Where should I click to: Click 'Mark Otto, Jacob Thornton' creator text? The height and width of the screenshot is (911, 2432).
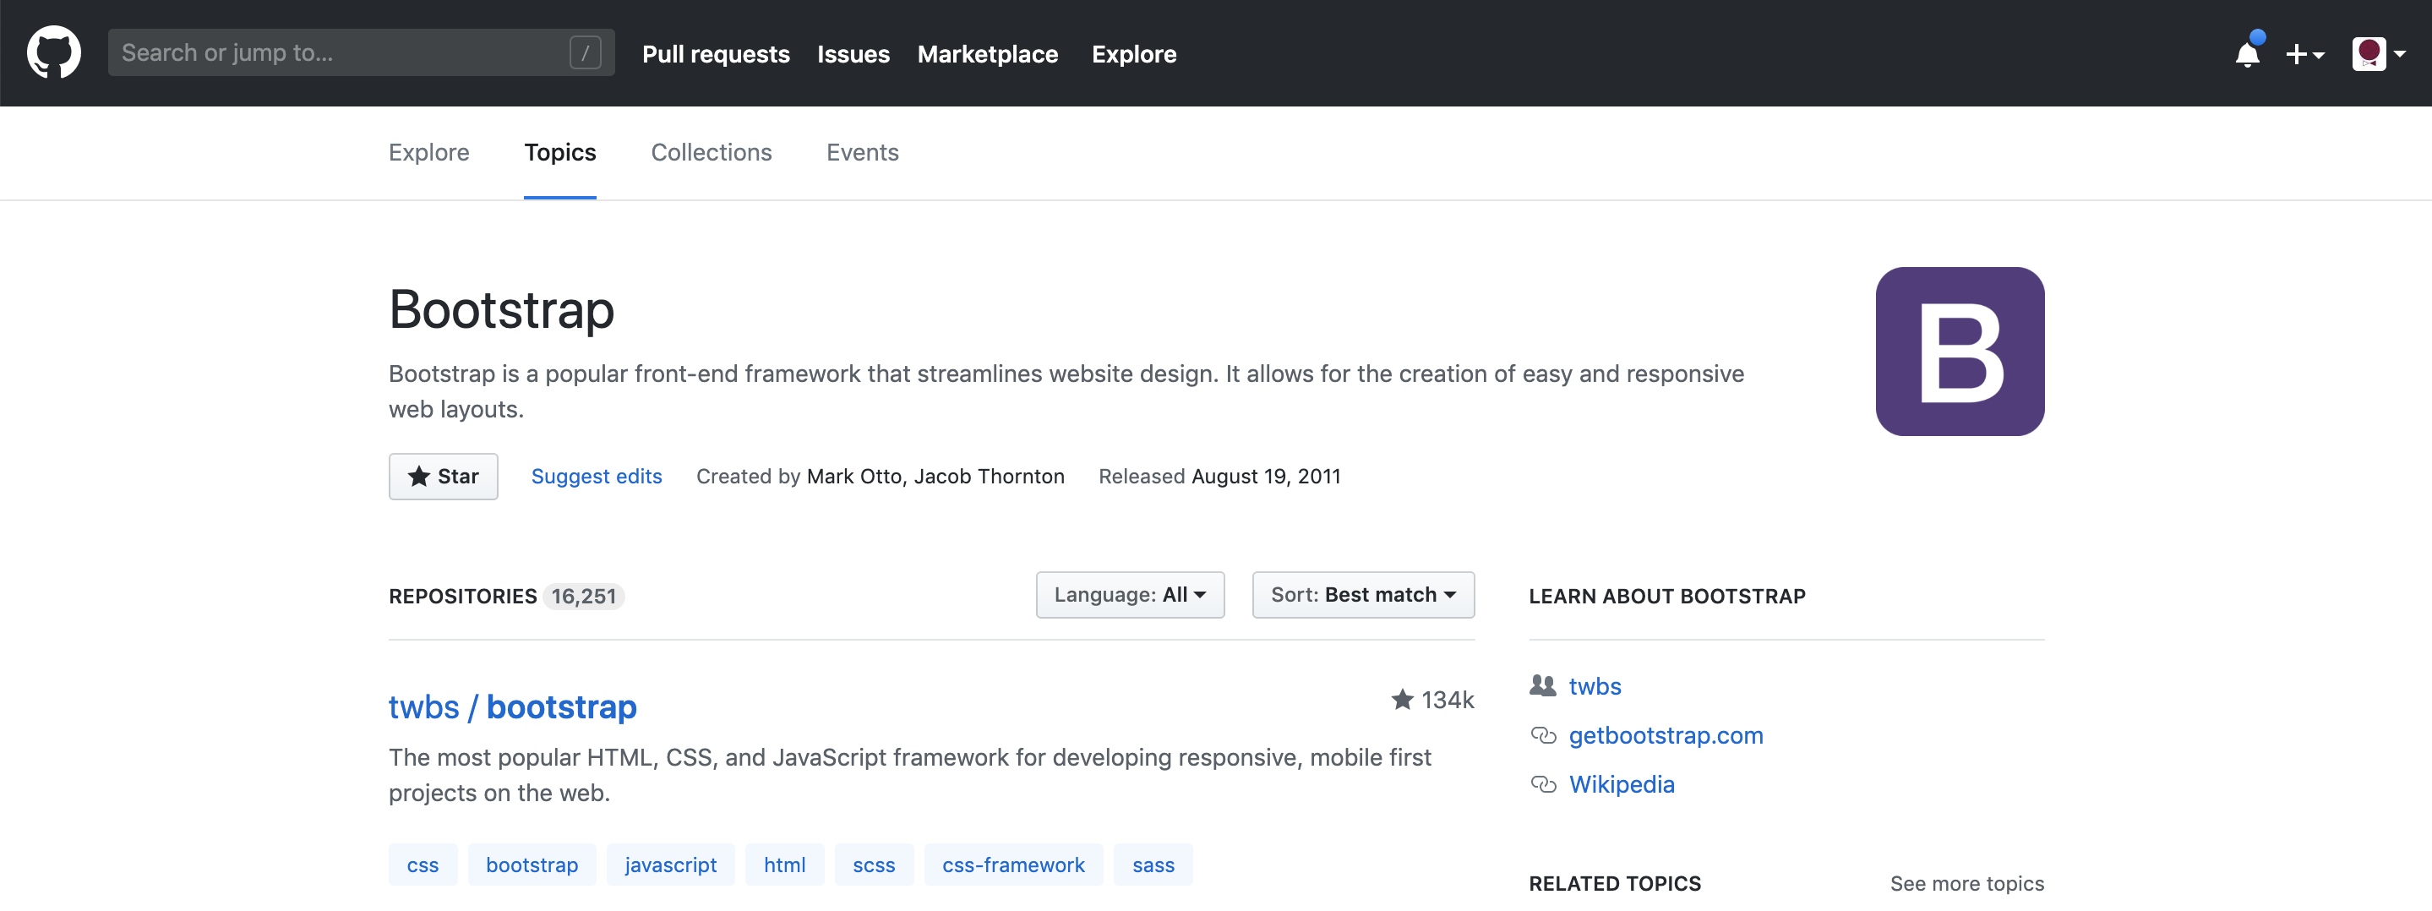[x=935, y=477]
